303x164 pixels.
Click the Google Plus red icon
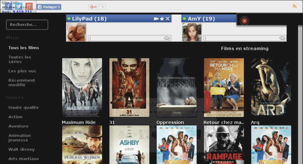[29, 6]
